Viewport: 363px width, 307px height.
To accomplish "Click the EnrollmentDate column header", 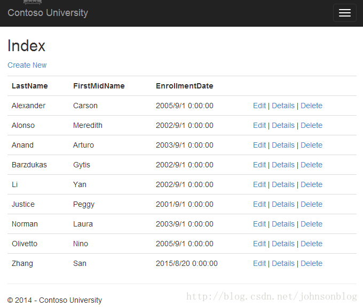I will click(x=185, y=86).
